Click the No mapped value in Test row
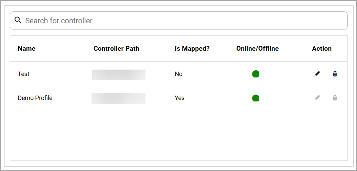357x171 pixels. (178, 74)
